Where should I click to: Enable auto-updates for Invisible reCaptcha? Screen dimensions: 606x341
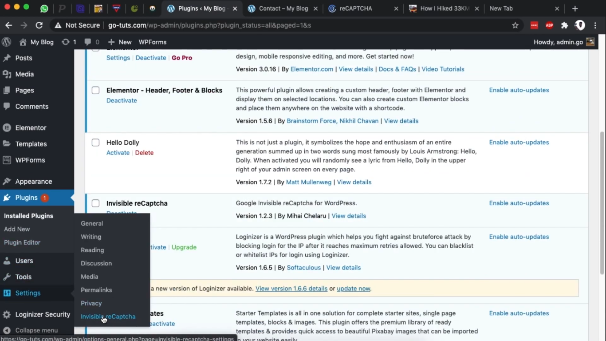[519, 203]
